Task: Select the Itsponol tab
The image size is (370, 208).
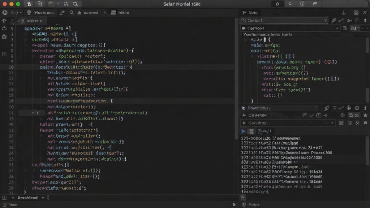Action: pyautogui.click(x=88, y=13)
